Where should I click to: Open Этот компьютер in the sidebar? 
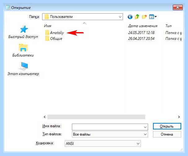click(23, 69)
